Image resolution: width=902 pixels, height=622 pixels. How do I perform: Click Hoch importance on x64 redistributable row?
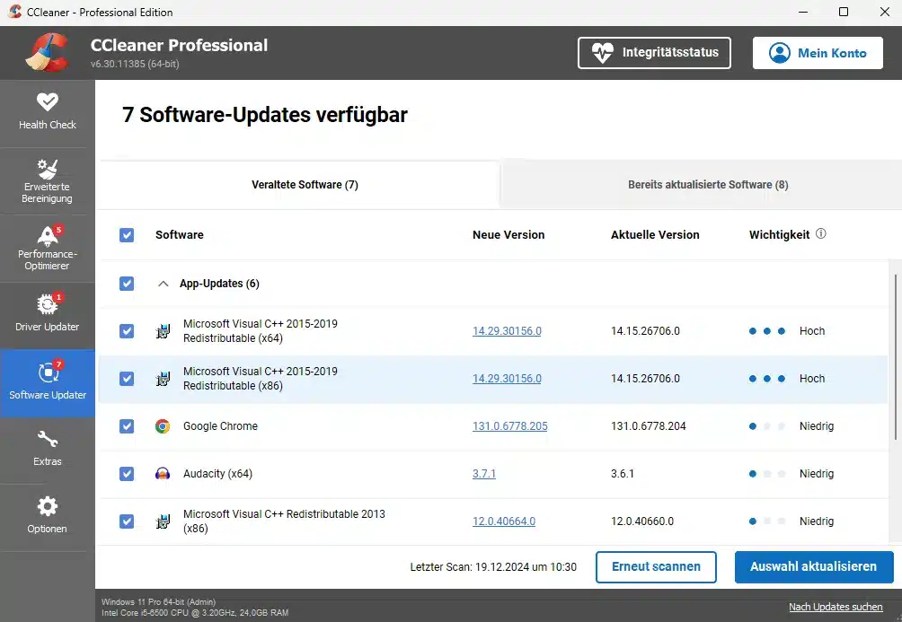[x=812, y=331]
